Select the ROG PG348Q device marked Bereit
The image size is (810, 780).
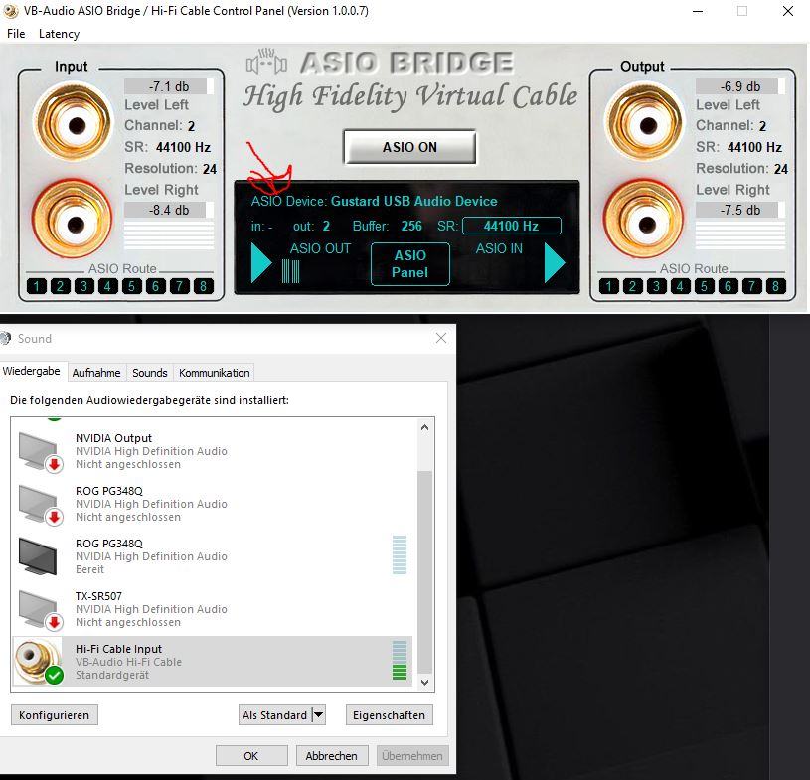click(212, 556)
